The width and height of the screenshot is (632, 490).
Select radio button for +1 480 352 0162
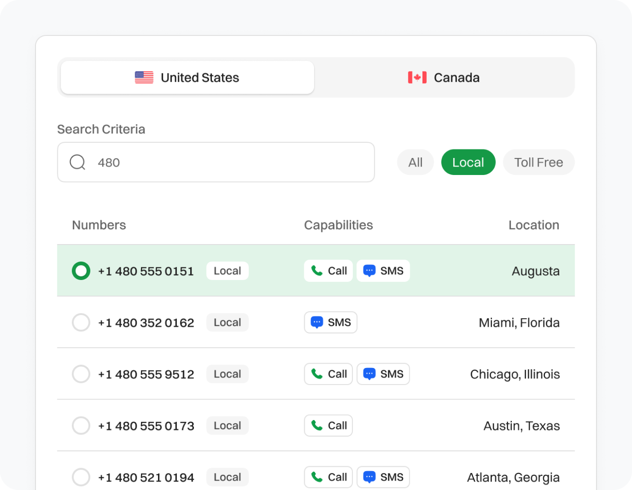coord(81,323)
